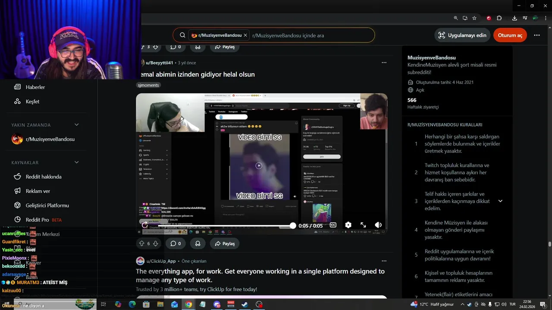Get the Reddit app via Uygulamayı edin
The image size is (552, 310).
tap(462, 35)
